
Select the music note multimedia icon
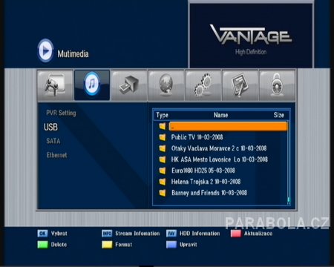pyautogui.click(x=92, y=85)
